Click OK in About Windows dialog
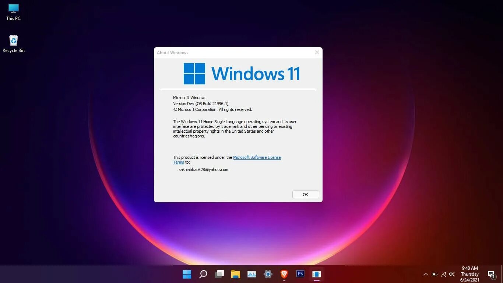The height and width of the screenshot is (283, 503). point(306,195)
